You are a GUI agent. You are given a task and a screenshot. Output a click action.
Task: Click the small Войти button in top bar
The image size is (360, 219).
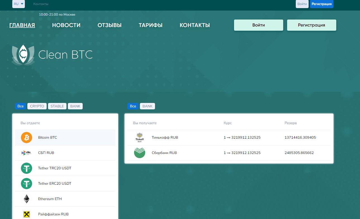[x=302, y=4]
